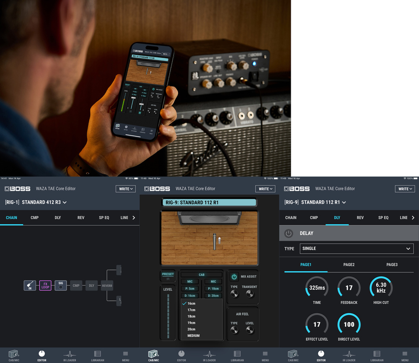
Task: Select SP EQ tab in left panel
Action: (x=104, y=218)
